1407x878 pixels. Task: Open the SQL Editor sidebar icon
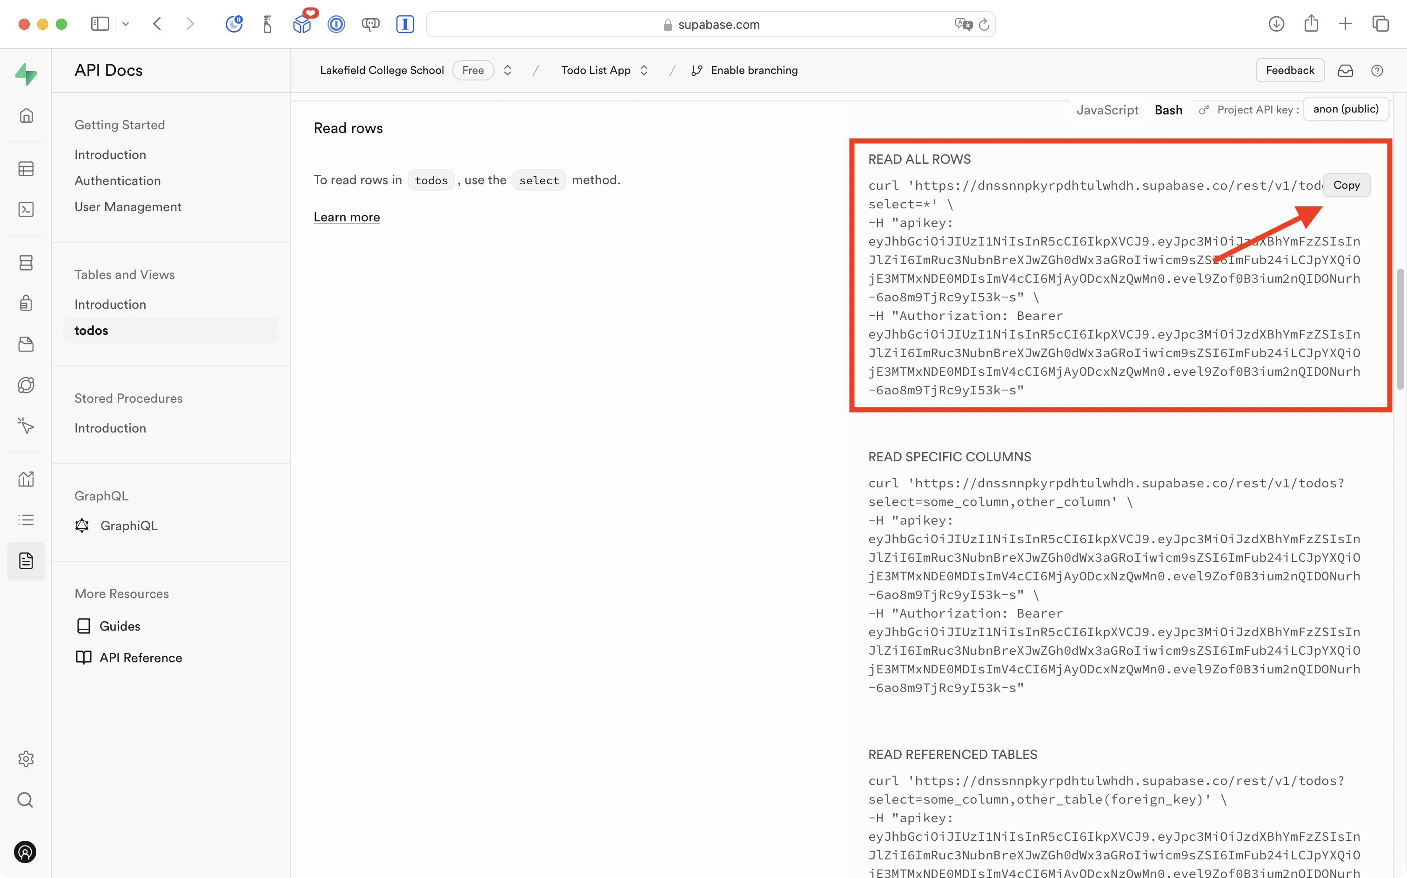pos(26,209)
